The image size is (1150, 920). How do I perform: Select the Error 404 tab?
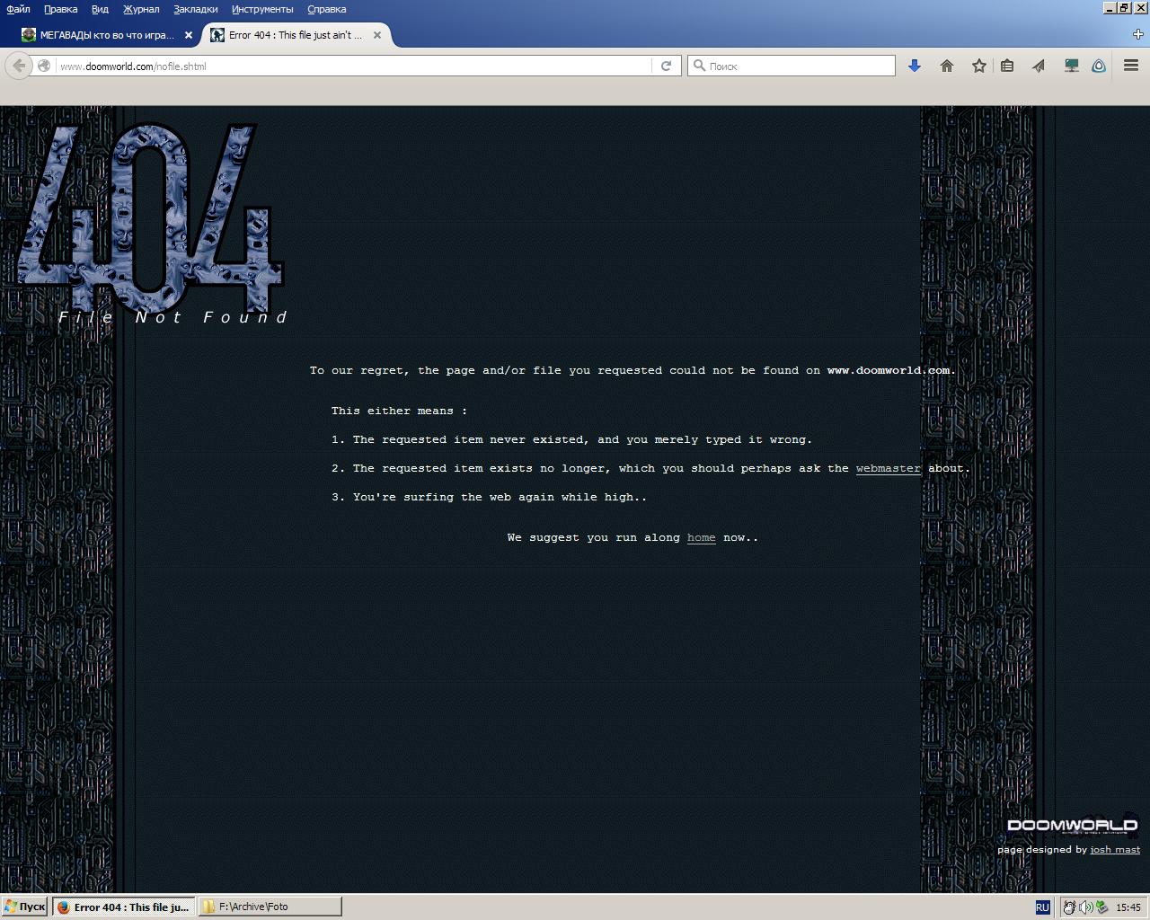(x=296, y=35)
